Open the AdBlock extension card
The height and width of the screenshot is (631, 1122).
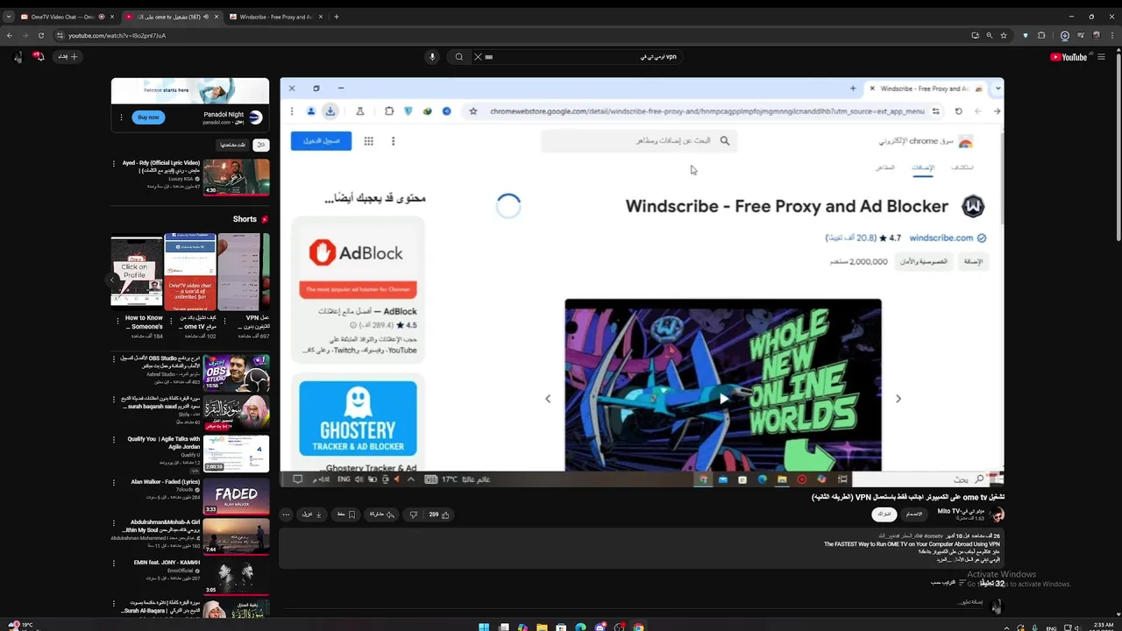click(358, 289)
